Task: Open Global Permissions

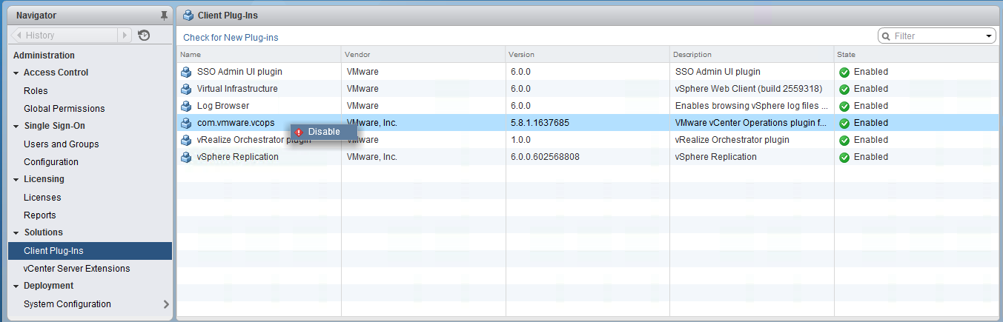Action: coord(64,109)
